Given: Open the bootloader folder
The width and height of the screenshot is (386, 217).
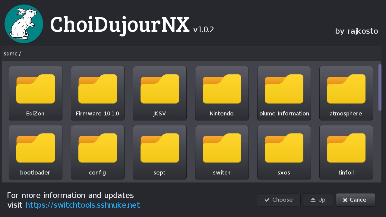Looking at the screenshot, I should pyautogui.click(x=36, y=152).
